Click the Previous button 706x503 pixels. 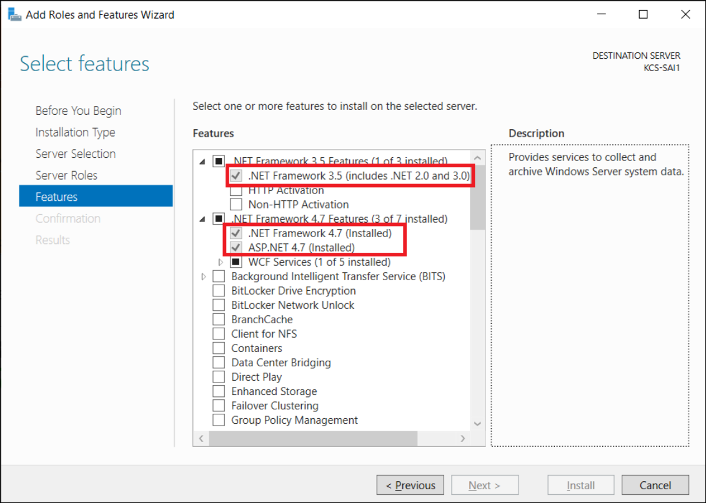(x=410, y=485)
